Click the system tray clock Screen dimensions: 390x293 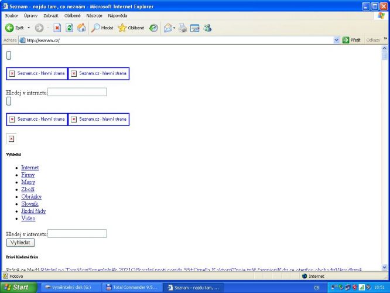click(379, 287)
